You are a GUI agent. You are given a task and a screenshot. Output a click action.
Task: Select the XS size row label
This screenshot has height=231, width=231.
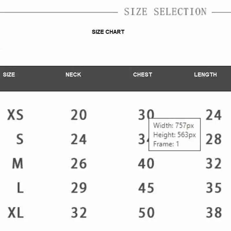point(15,115)
